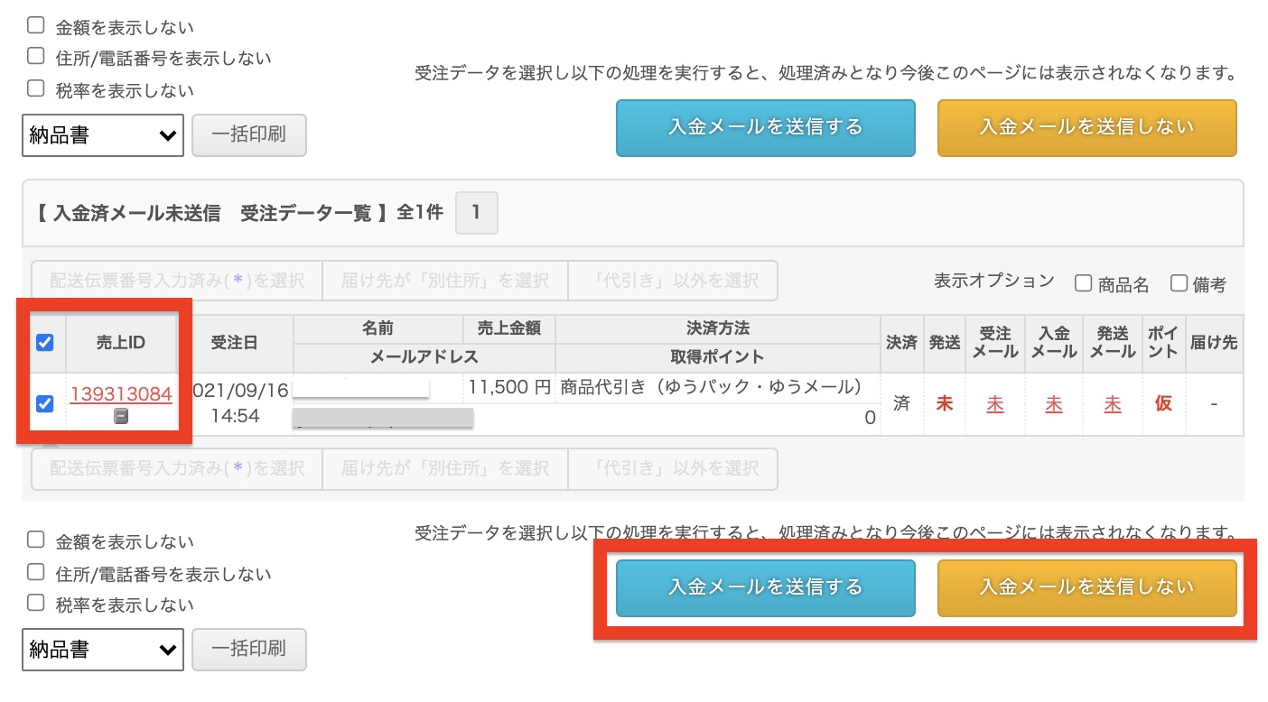
Task: Select orders with 届け先が「別住所」 above the table
Action: coord(444,281)
